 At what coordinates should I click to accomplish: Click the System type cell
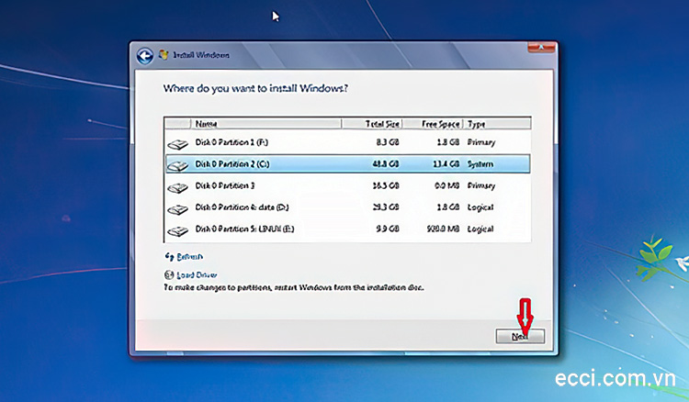pos(480,164)
